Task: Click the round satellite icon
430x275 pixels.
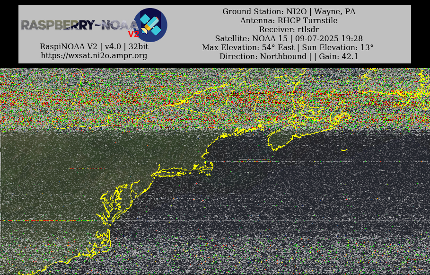Action: click(150, 25)
